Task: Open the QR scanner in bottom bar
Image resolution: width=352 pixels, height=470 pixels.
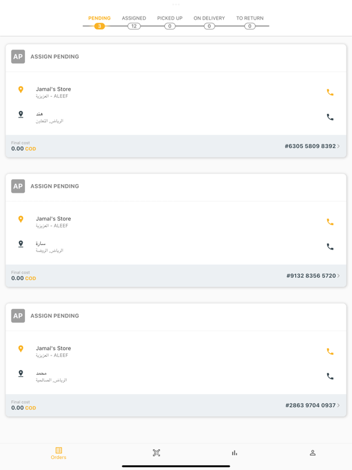Action: tap(156, 453)
